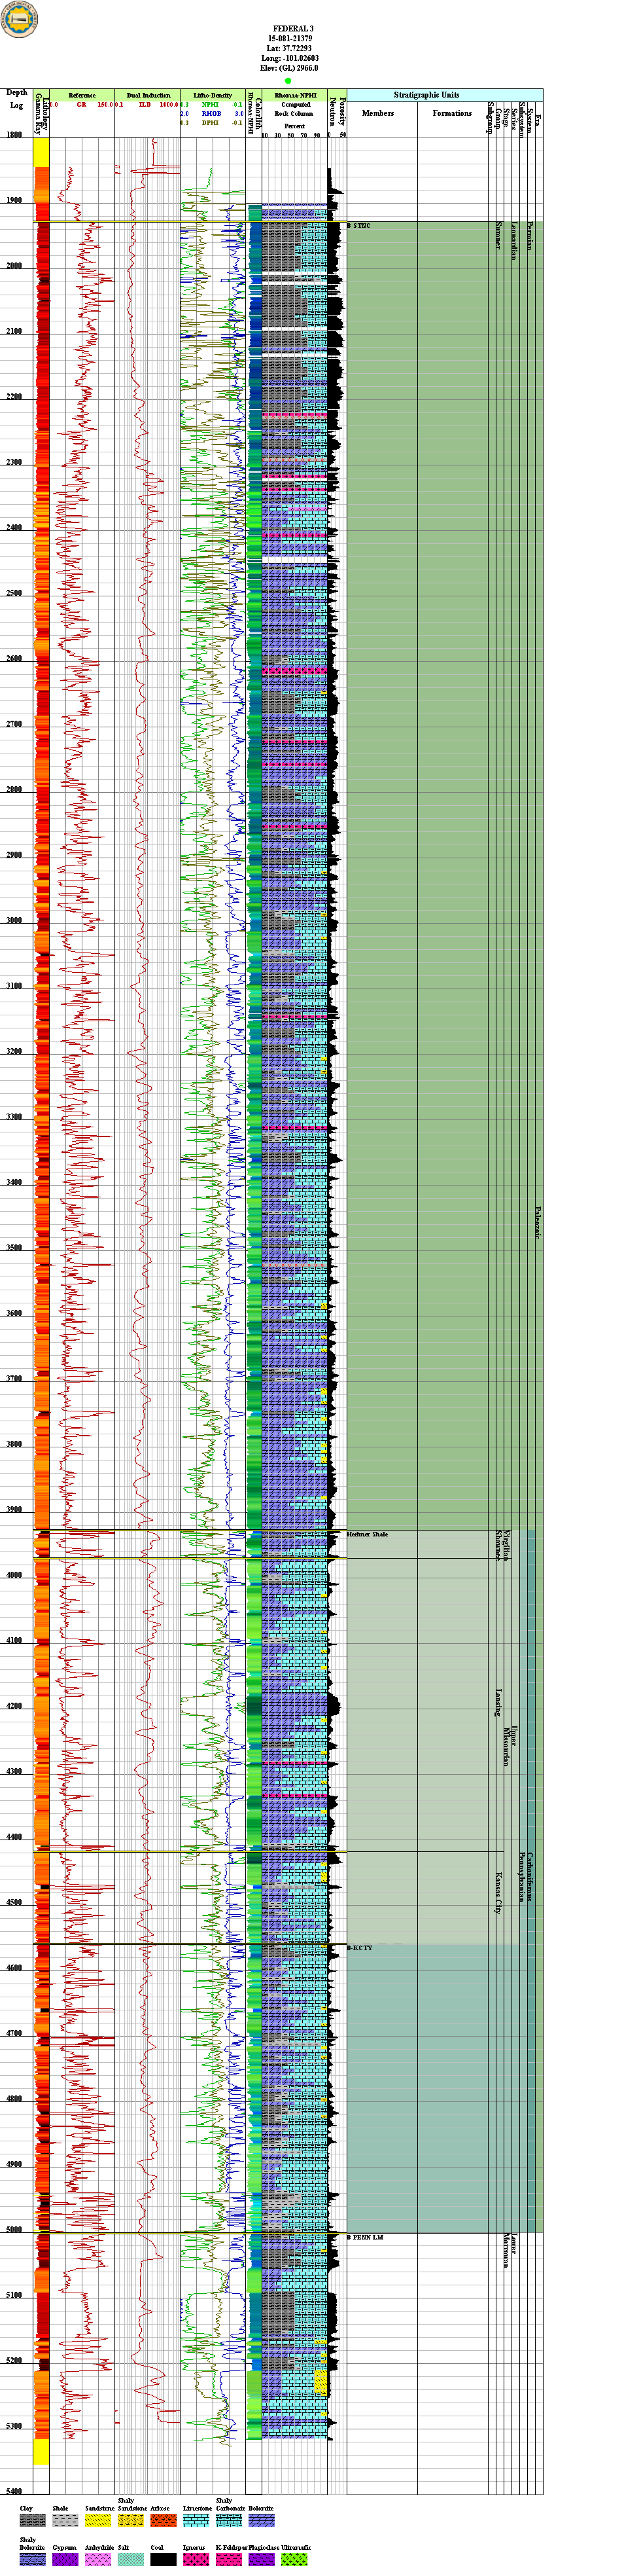Pick the Shaly Dolomite legend swatch
This screenshot has height=2576, width=641.
32,2560
